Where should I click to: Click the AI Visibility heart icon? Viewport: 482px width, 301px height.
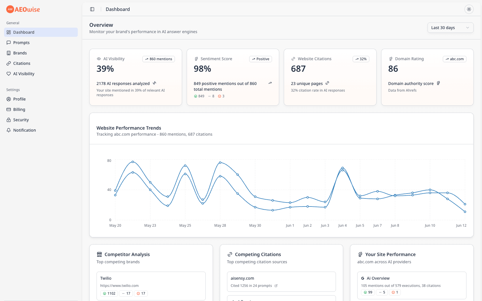click(9, 74)
